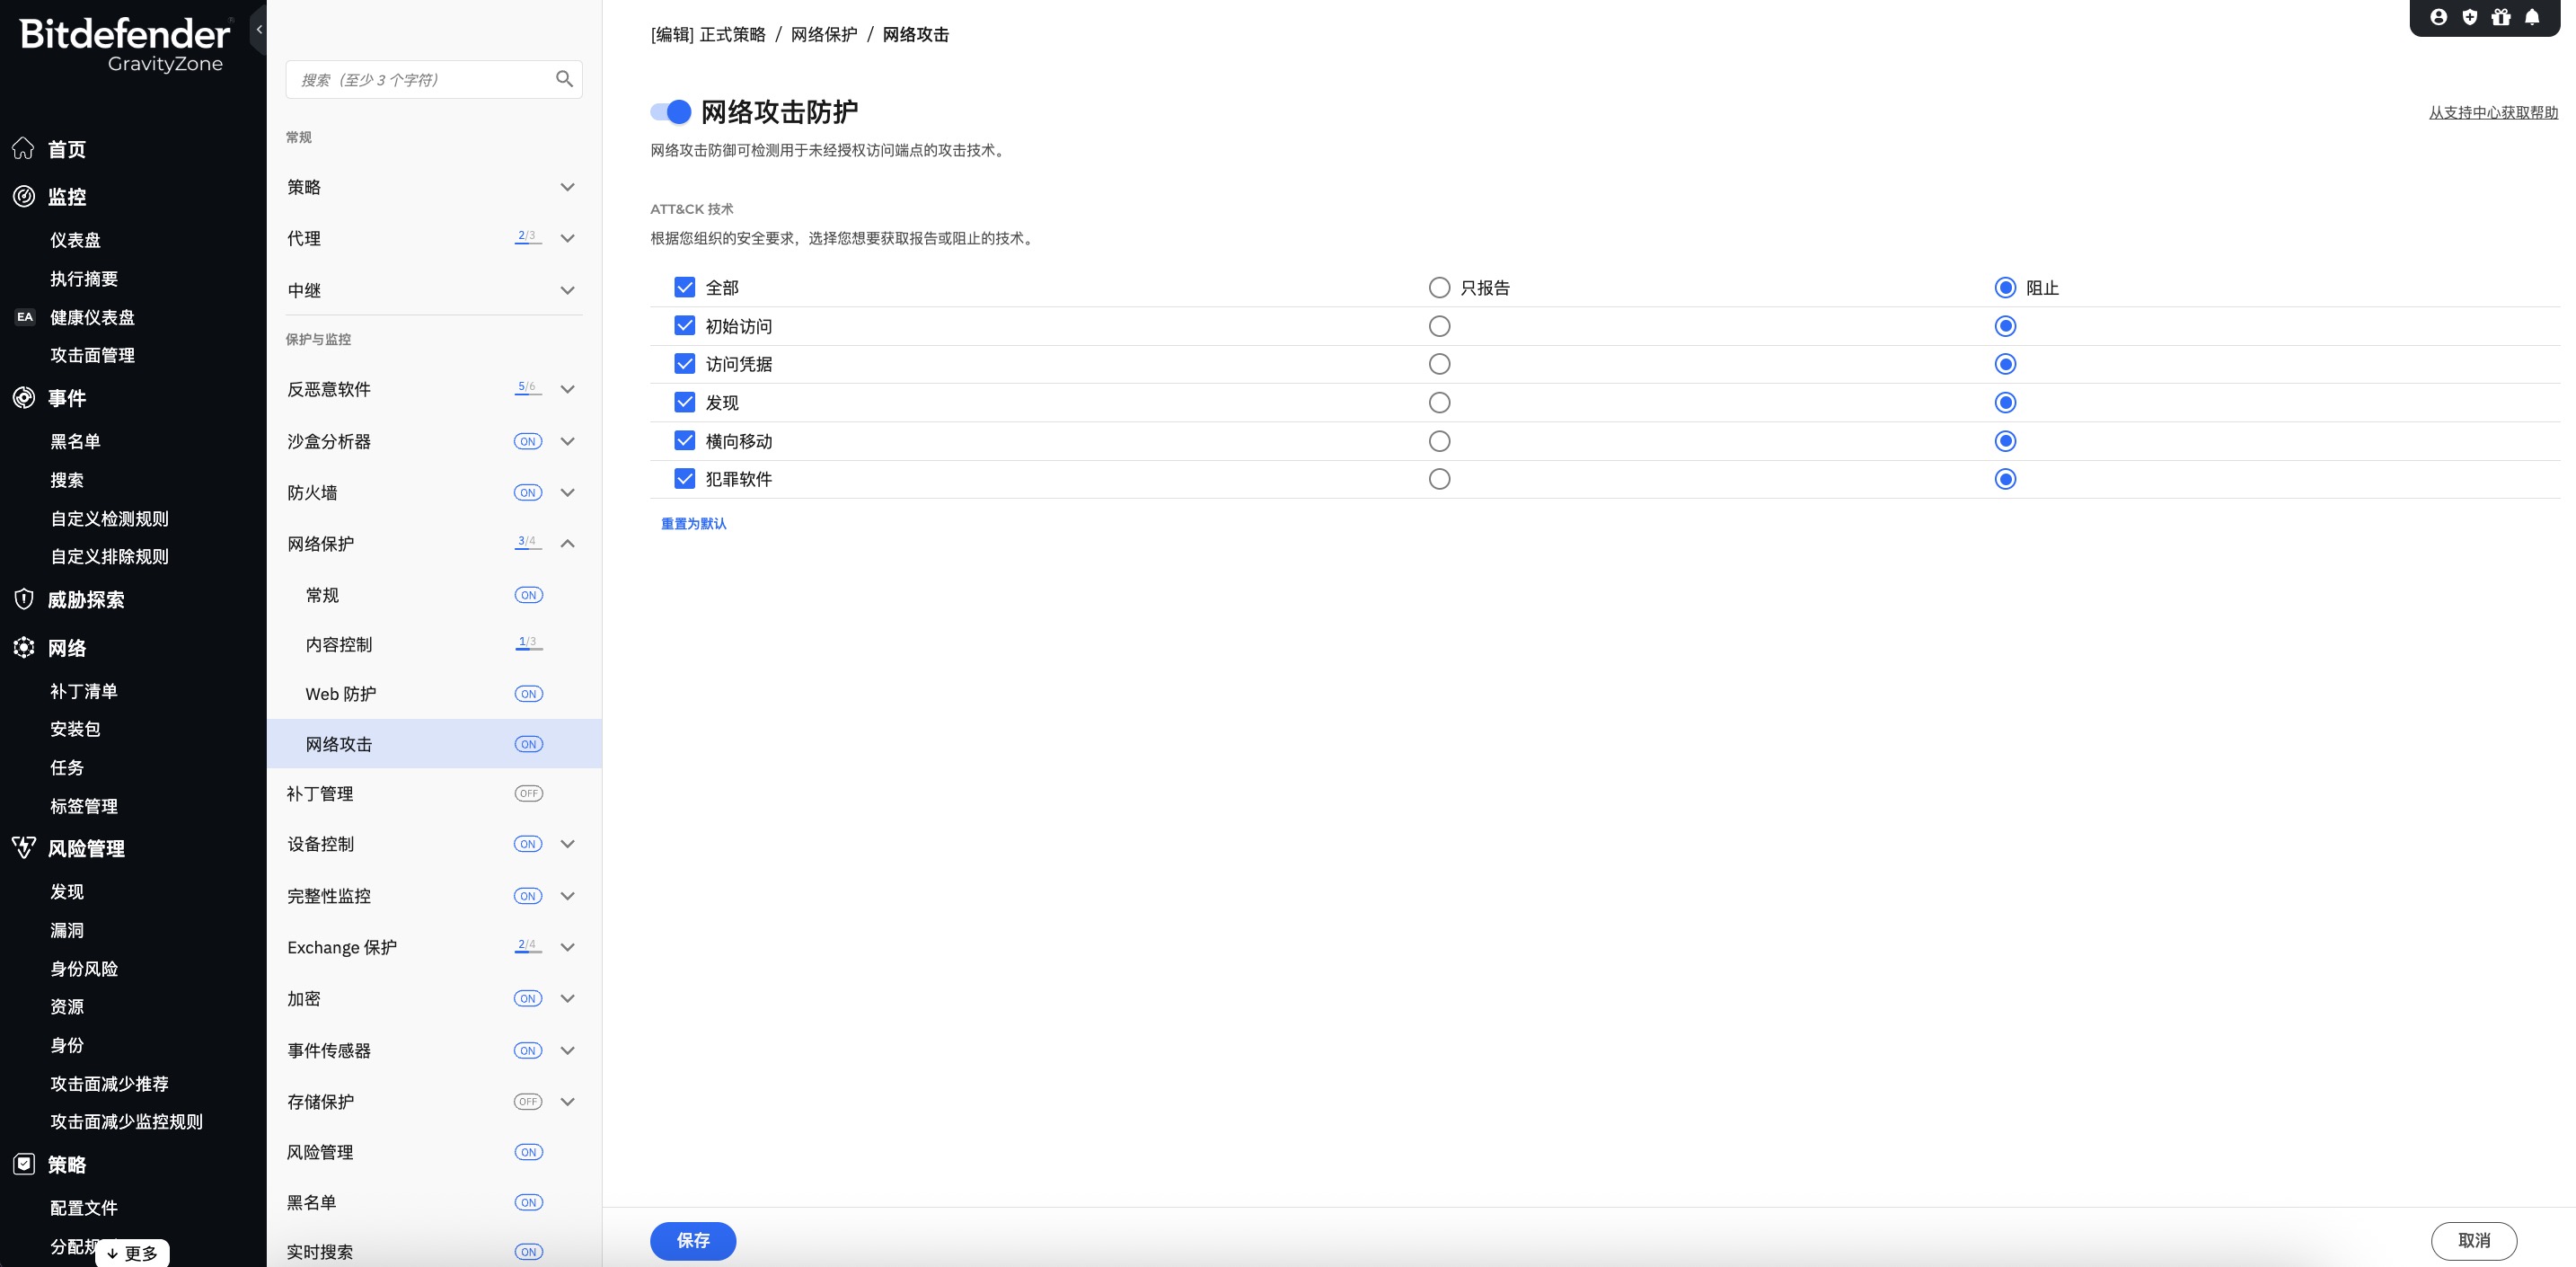Viewport: 2576px width, 1267px height.
Task: Open the user profile icon at top right
Action: (x=2438, y=17)
